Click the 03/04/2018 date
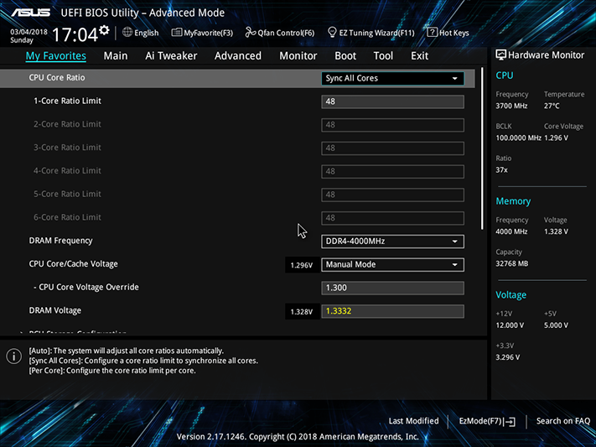The image size is (596, 447). (29, 32)
